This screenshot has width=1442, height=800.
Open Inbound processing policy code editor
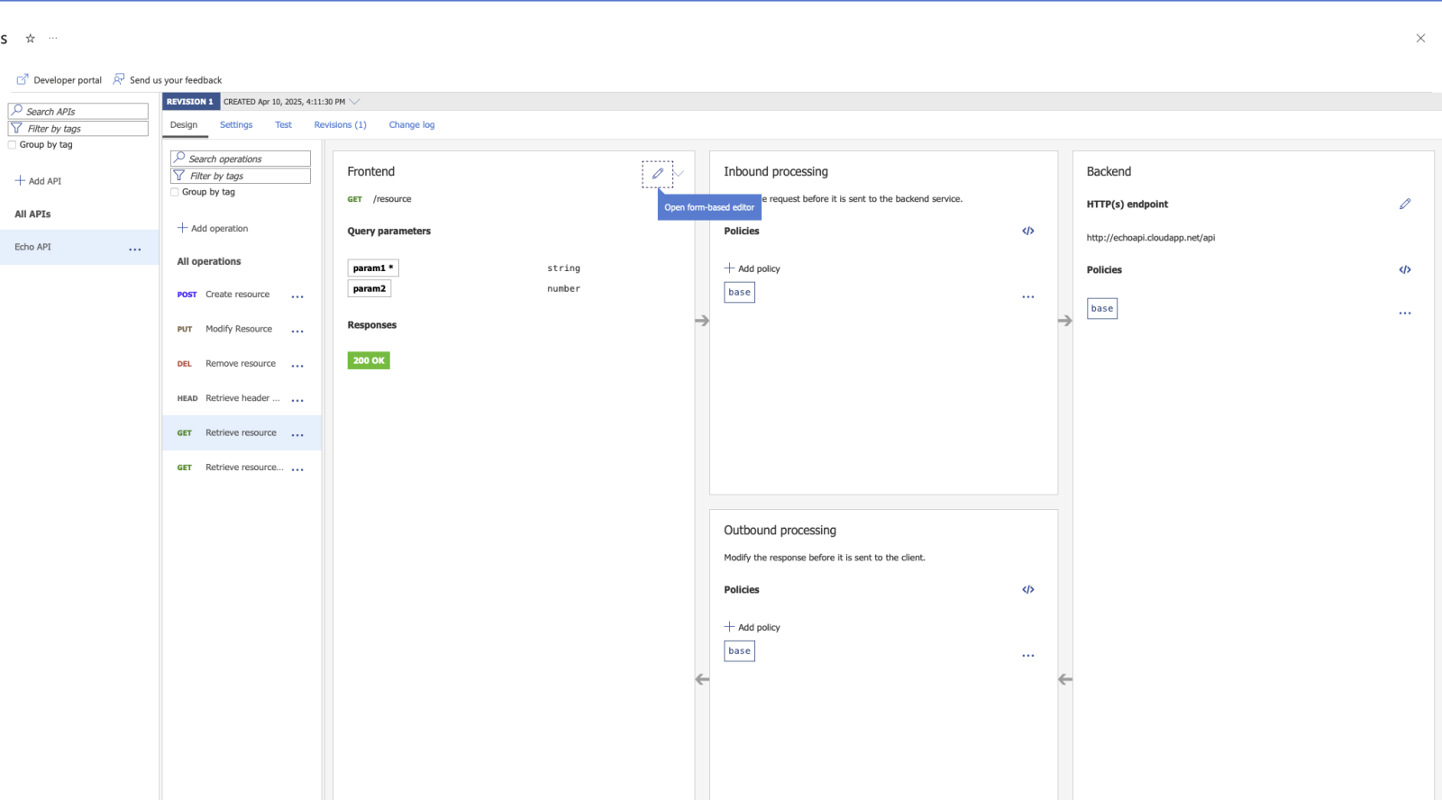pos(1027,232)
